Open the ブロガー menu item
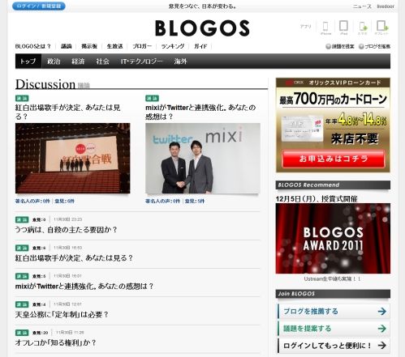Screen dimensions: 405x357 coord(142,46)
